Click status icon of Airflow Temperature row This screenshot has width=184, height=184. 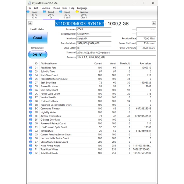[x=31, y=116]
